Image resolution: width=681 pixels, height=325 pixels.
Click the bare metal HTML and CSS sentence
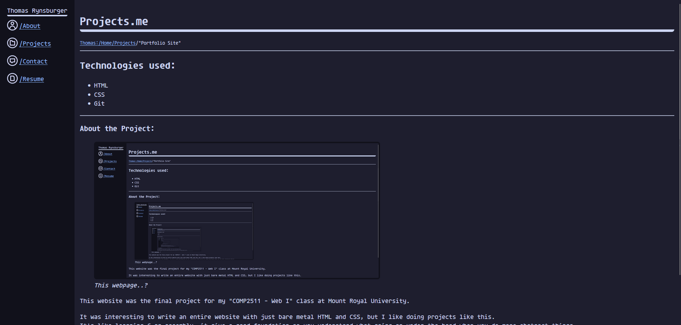click(x=287, y=317)
